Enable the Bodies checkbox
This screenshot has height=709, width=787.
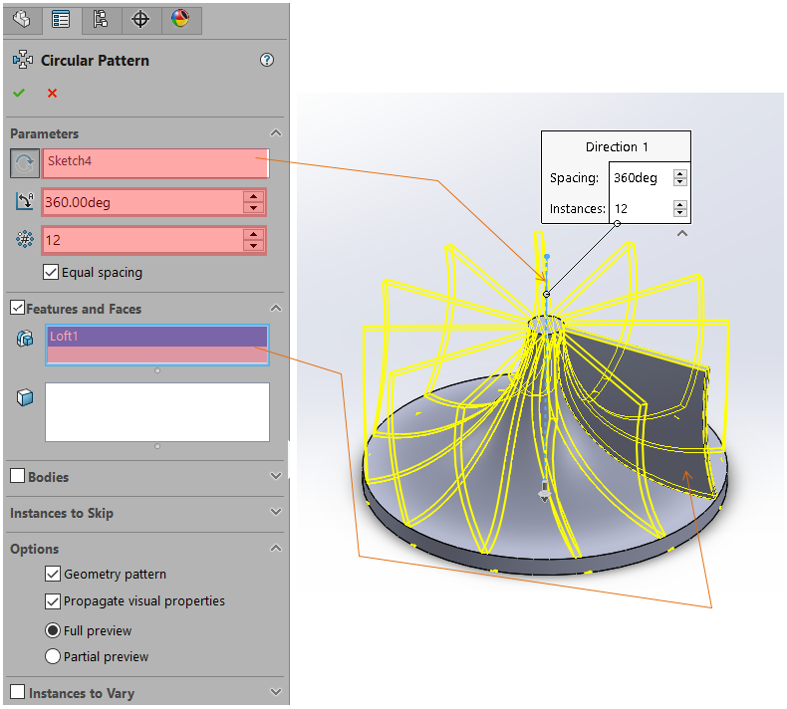[17, 476]
